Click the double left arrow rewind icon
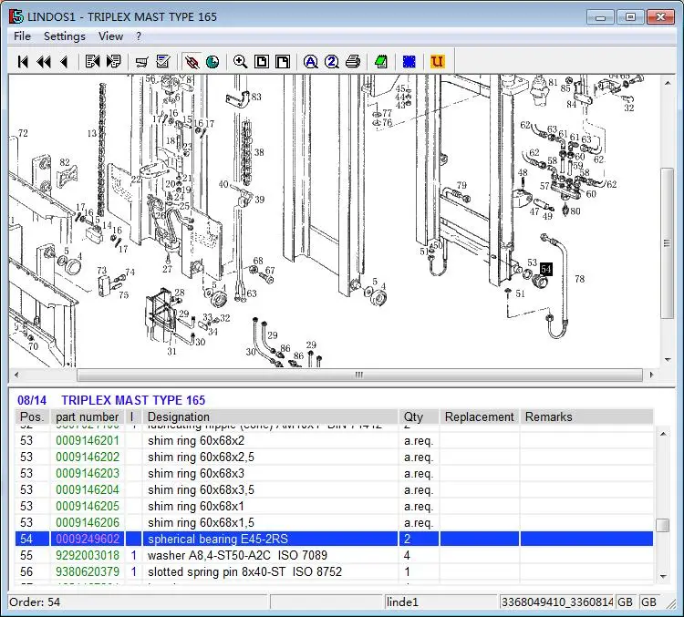 click(x=44, y=62)
